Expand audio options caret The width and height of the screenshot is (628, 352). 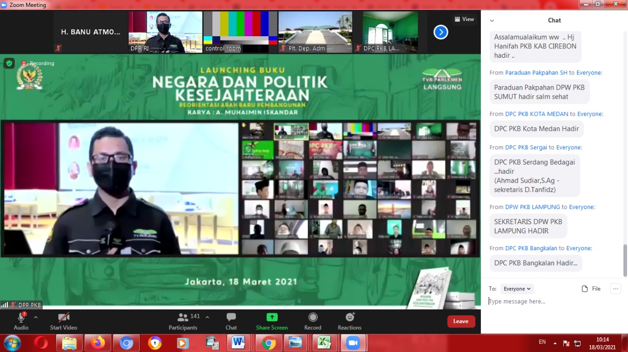(35, 317)
